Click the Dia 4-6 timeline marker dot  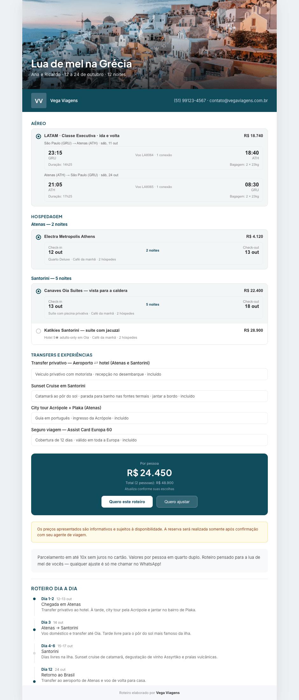point(34,653)
